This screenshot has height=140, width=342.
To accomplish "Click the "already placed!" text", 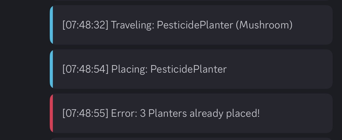I will [224, 113].
